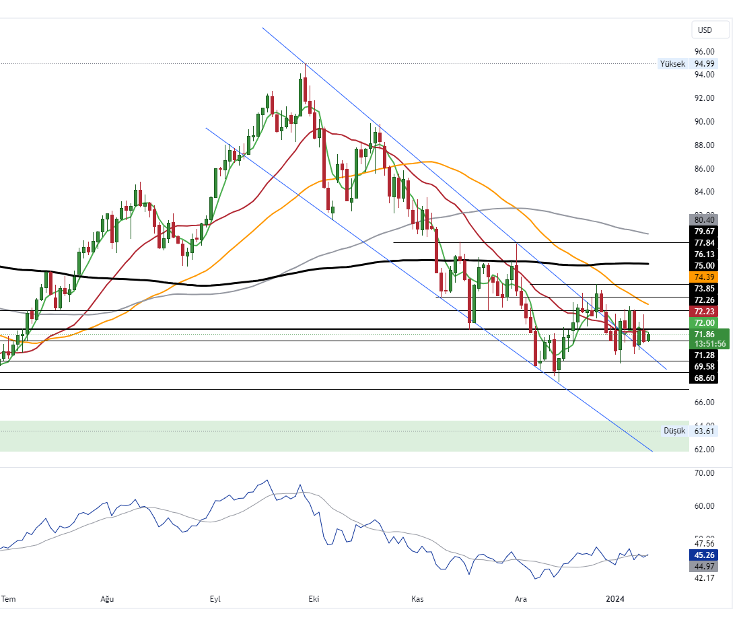739x632 pixels.
Task: Click the Eki month on time axis
Action: (x=313, y=598)
